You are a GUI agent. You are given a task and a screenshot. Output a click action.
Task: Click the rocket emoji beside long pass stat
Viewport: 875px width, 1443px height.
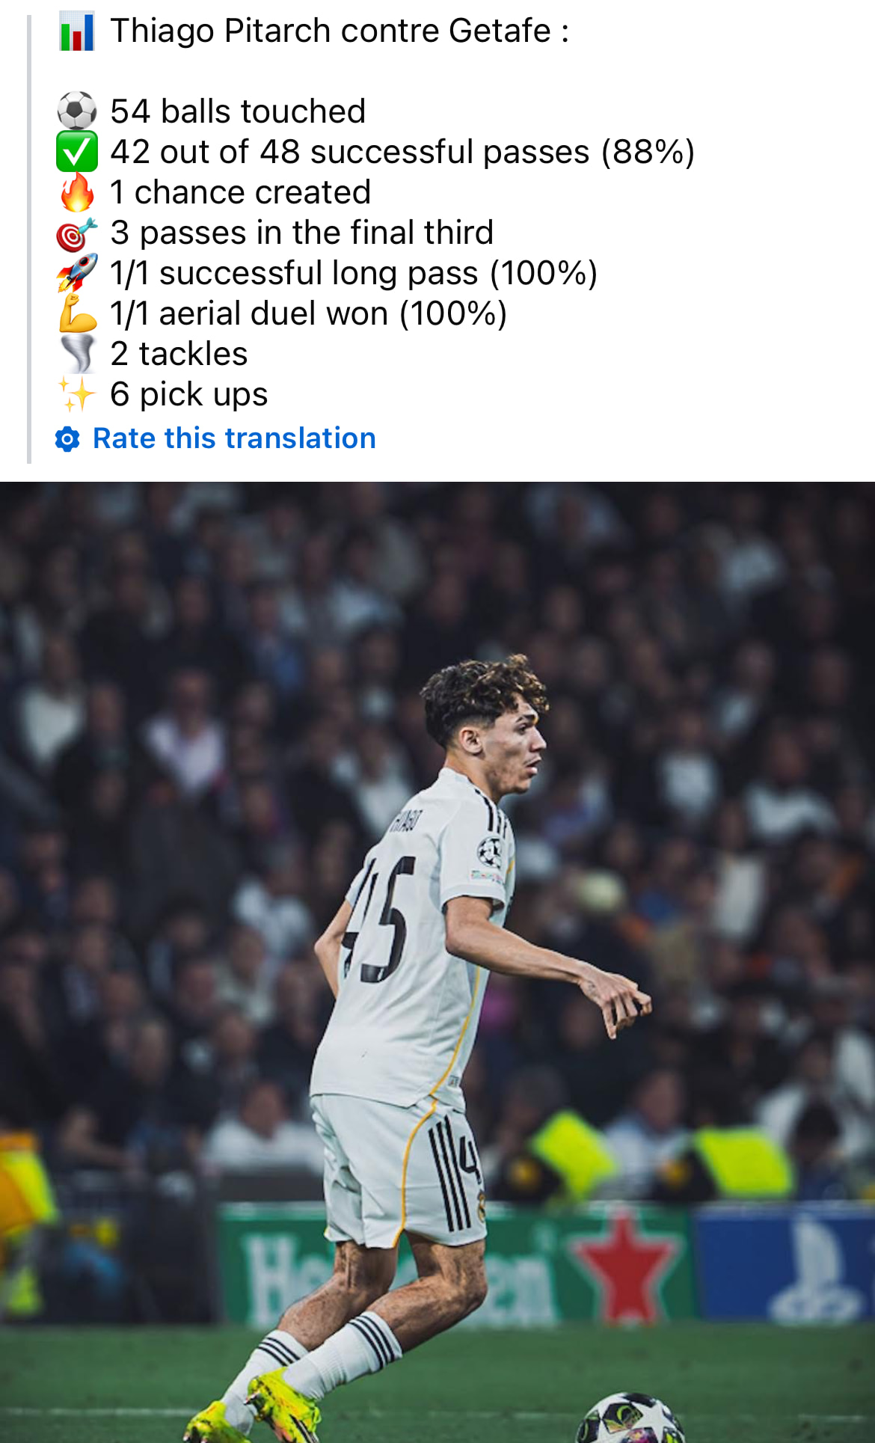[77, 273]
